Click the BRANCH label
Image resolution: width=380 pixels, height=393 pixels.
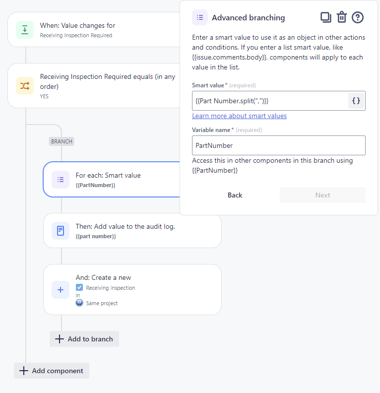62,141
